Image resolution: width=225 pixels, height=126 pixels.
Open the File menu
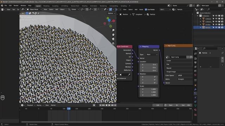[6, 6]
